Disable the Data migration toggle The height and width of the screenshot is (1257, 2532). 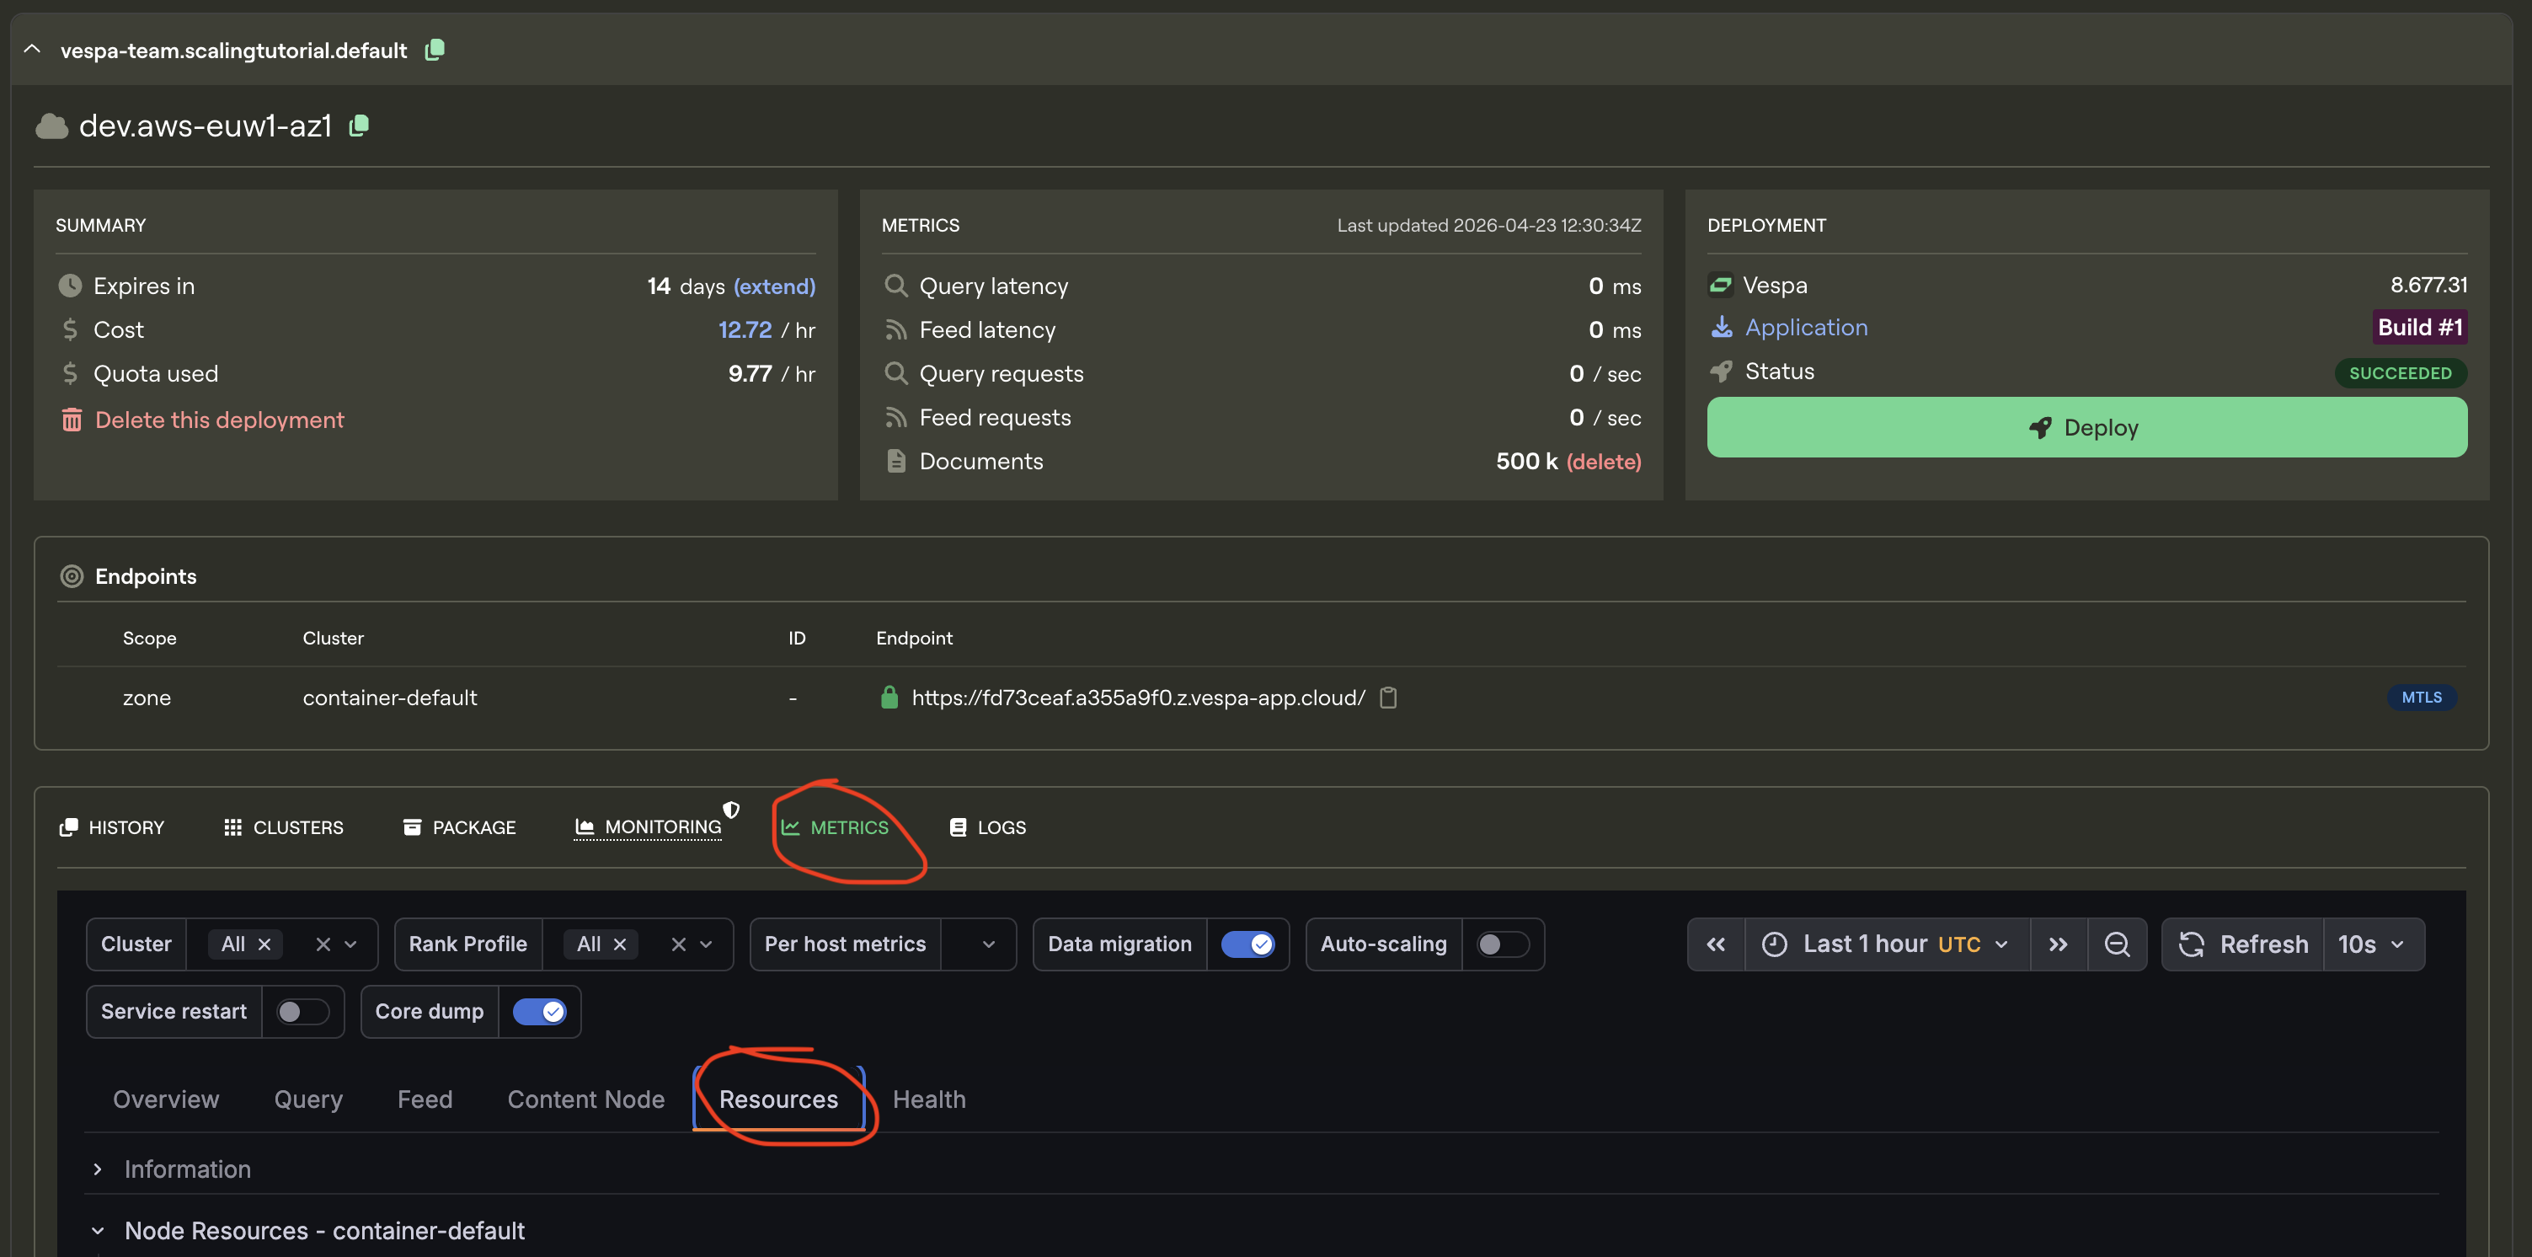1248,944
